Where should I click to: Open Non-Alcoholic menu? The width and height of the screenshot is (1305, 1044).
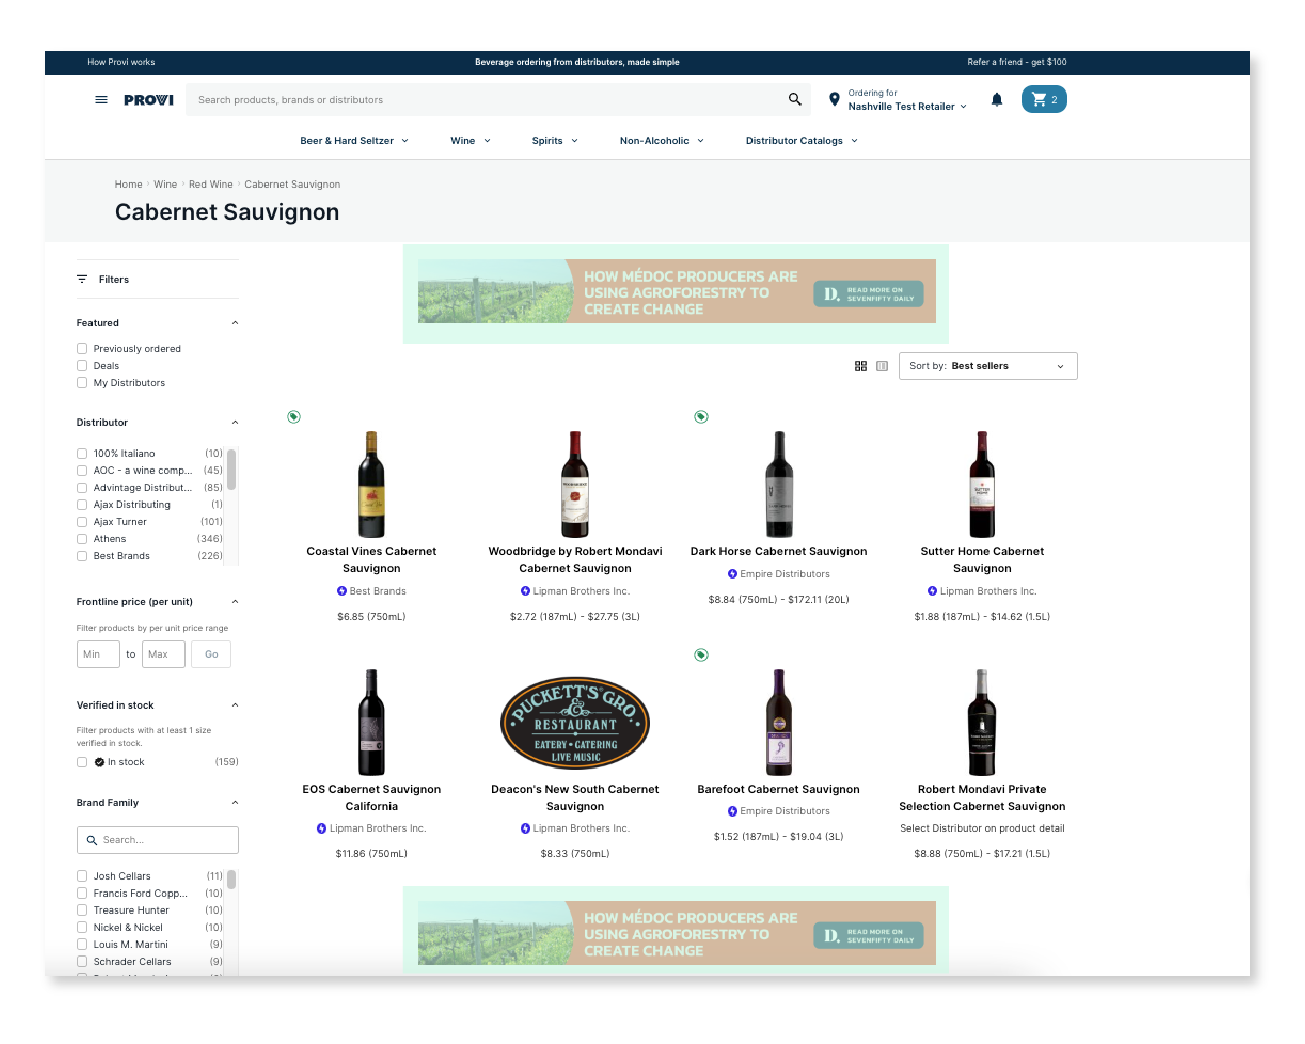pyautogui.click(x=662, y=140)
